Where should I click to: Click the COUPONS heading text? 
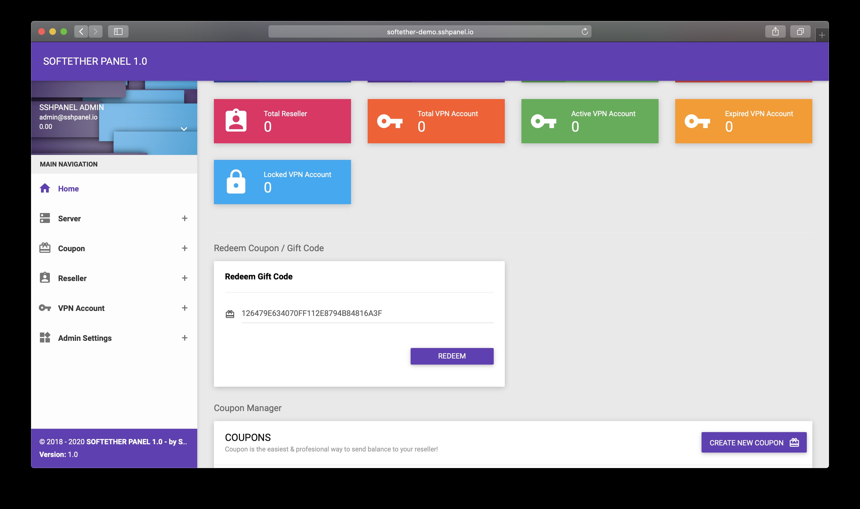(x=248, y=437)
